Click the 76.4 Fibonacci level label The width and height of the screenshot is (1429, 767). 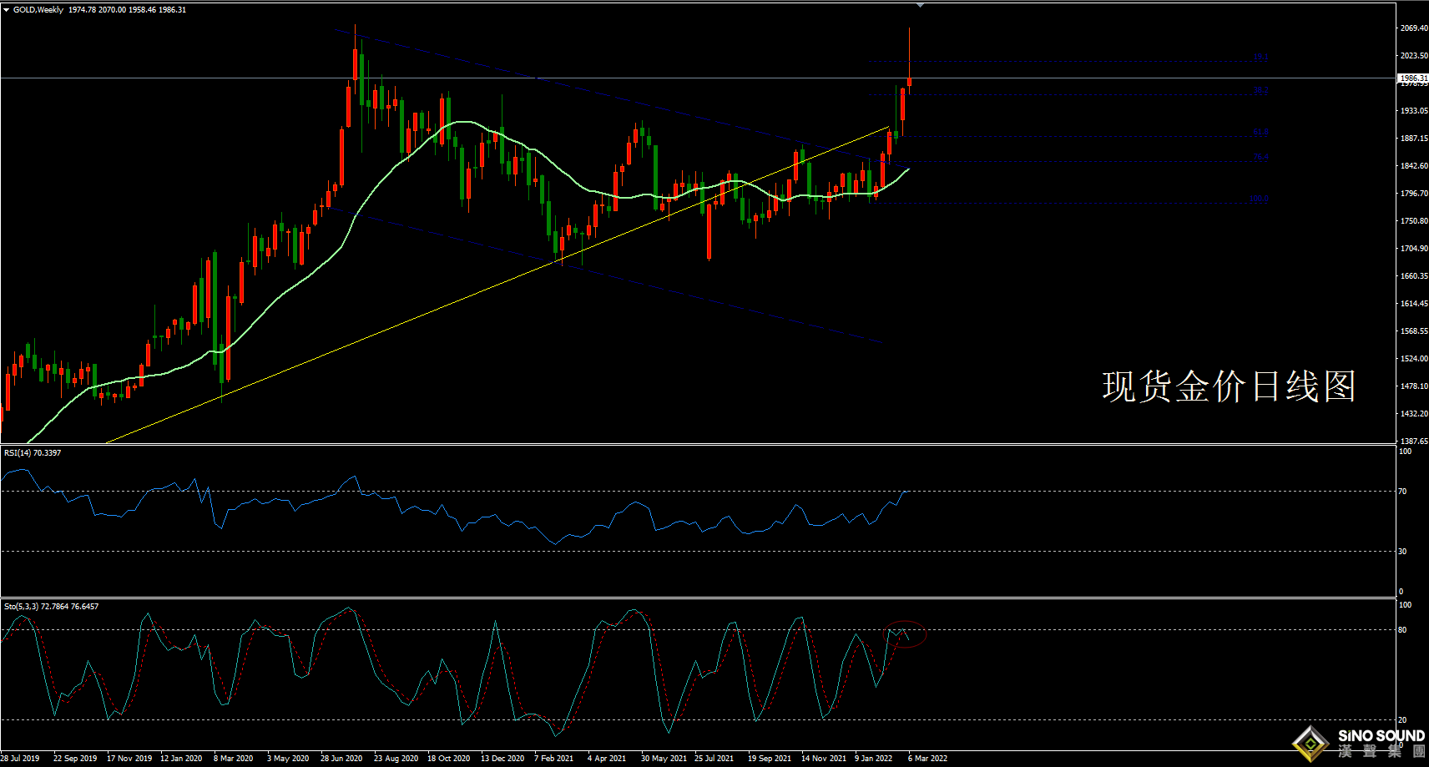1260,157
